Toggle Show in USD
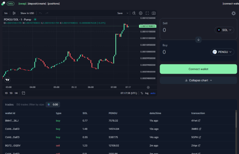Image resolution: width=239 pixels, height=154 pixels. (x=27, y=13)
